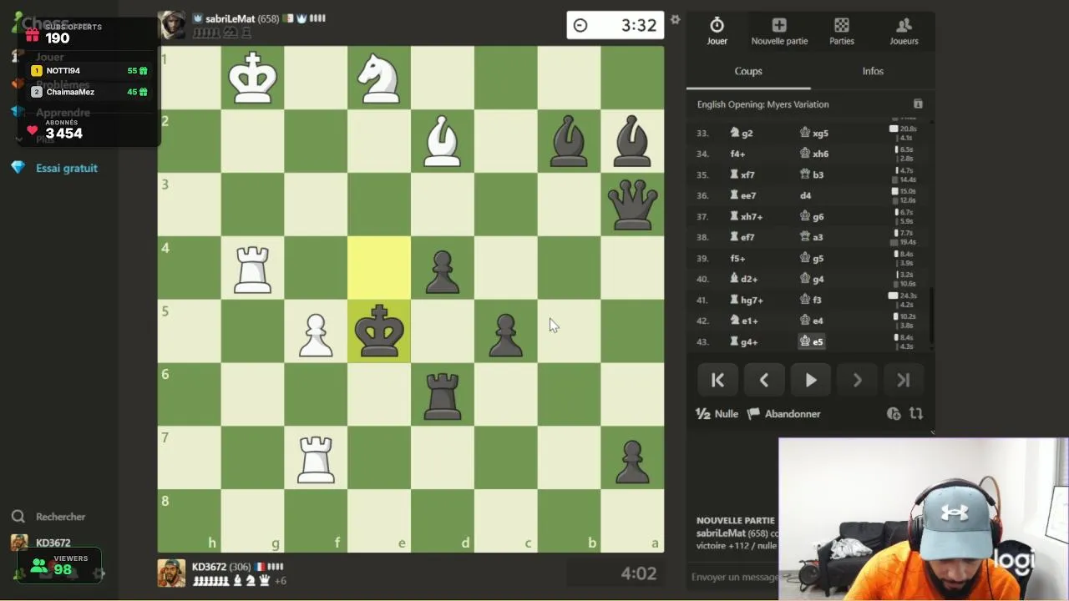The height and width of the screenshot is (601, 1069).
Task: Select the Coups tab
Action: [x=748, y=71]
